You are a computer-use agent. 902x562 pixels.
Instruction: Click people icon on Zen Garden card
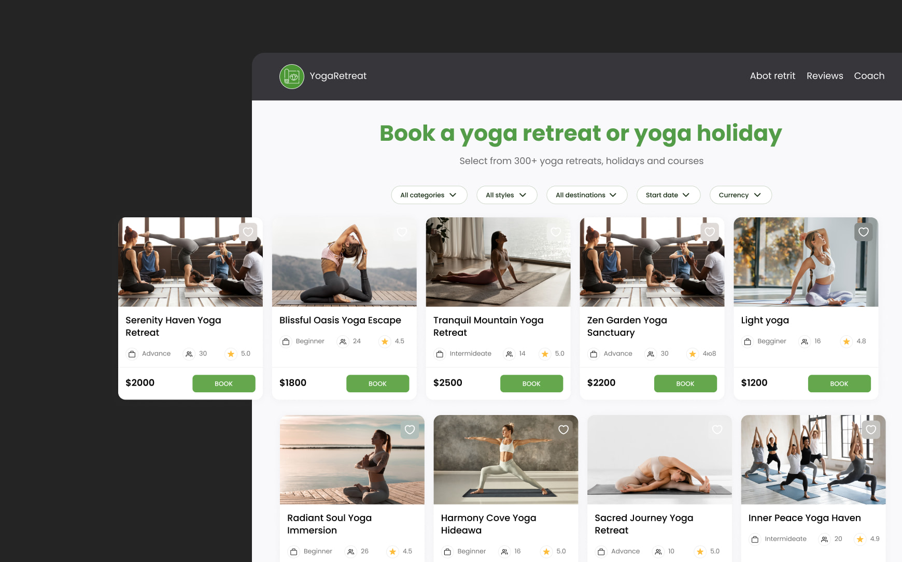[651, 354]
